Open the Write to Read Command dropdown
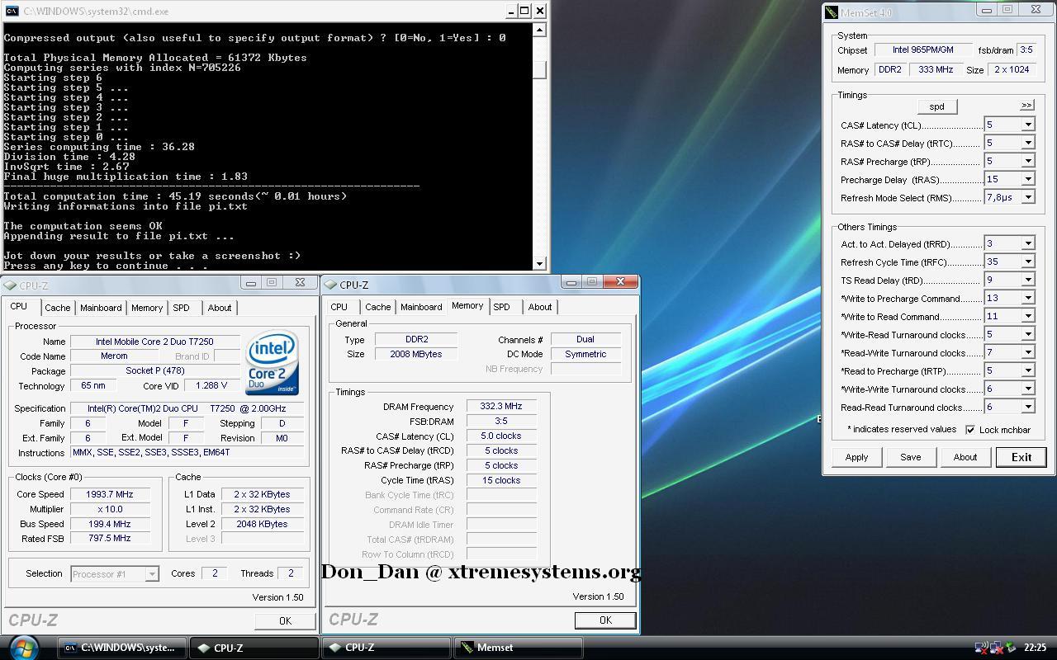This screenshot has height=660, width=1057. pos(1028,316)
